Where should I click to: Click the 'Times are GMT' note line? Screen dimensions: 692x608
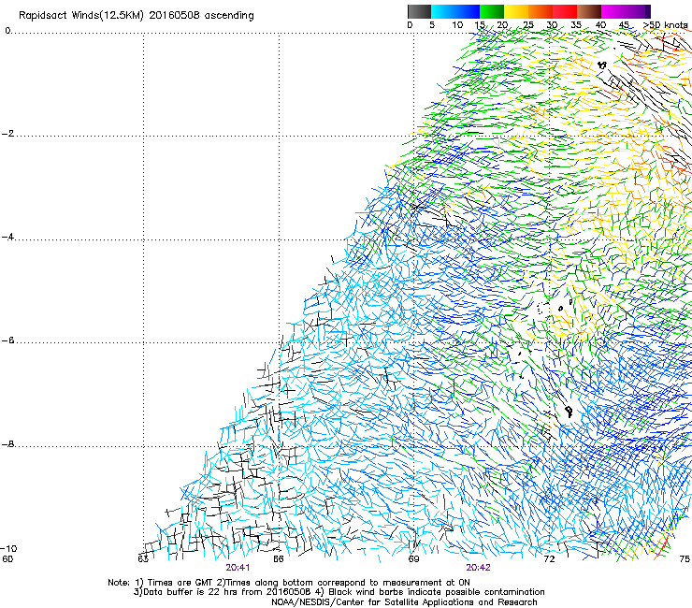(289, 583)
